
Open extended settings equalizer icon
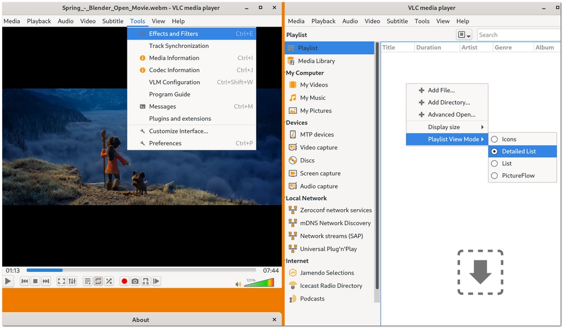point(72,281)
